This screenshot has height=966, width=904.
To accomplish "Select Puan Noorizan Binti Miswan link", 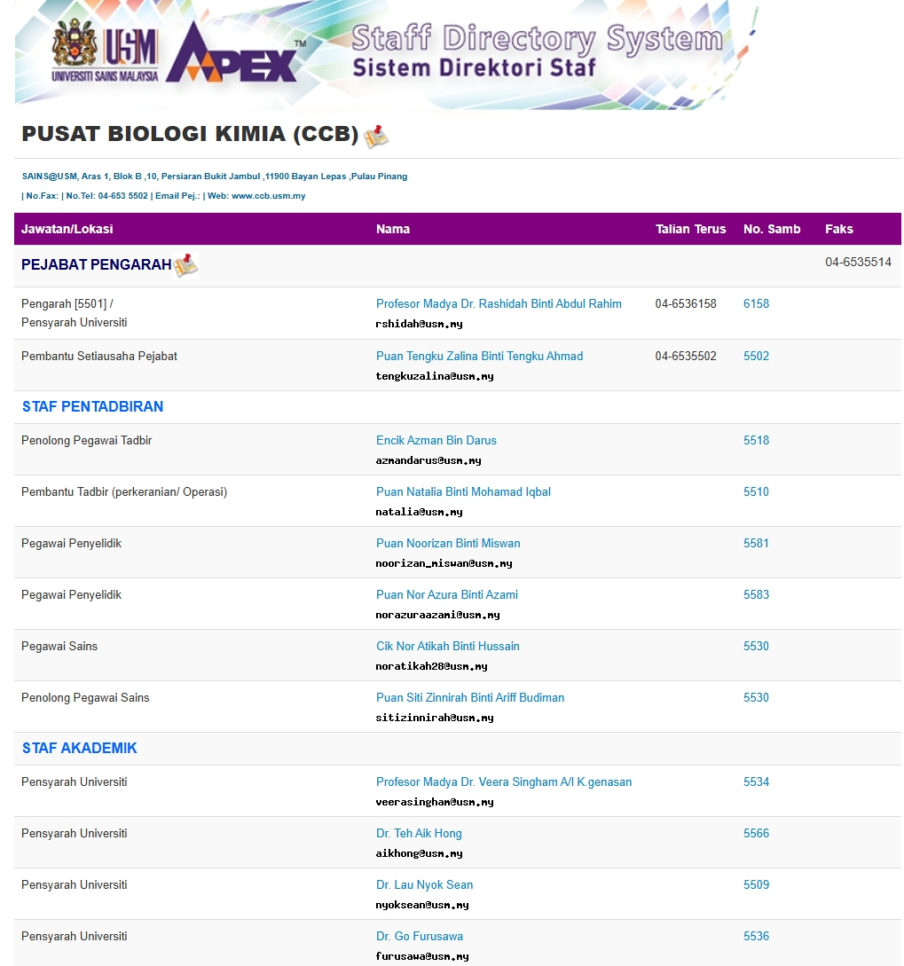I will pos(448,544).
